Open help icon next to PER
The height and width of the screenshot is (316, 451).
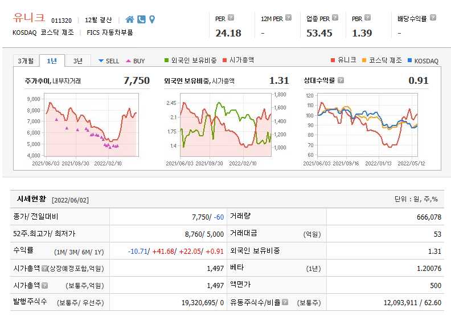231,18
